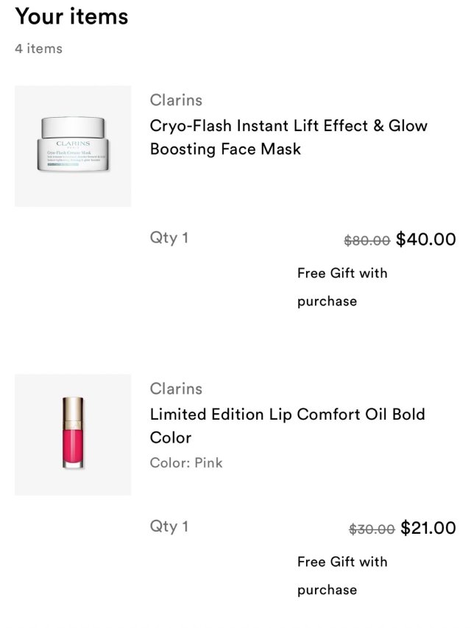The height and width of the screenshot is (628, 471).
Task: Click the $40.00 sale price
Action: [x=425, y=239]
